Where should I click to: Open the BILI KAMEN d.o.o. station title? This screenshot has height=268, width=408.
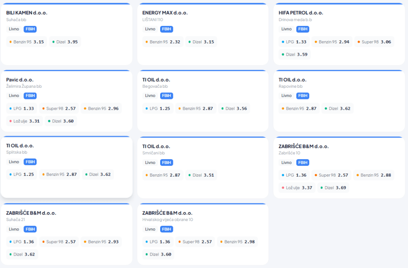pos(27,13)
